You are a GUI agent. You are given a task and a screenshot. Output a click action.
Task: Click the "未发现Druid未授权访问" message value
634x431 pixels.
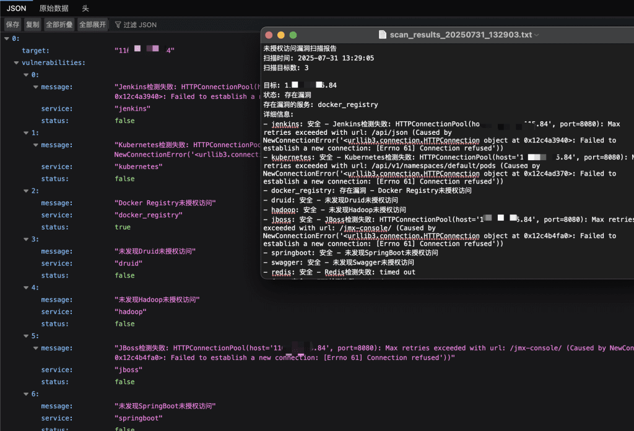point(155,251)
